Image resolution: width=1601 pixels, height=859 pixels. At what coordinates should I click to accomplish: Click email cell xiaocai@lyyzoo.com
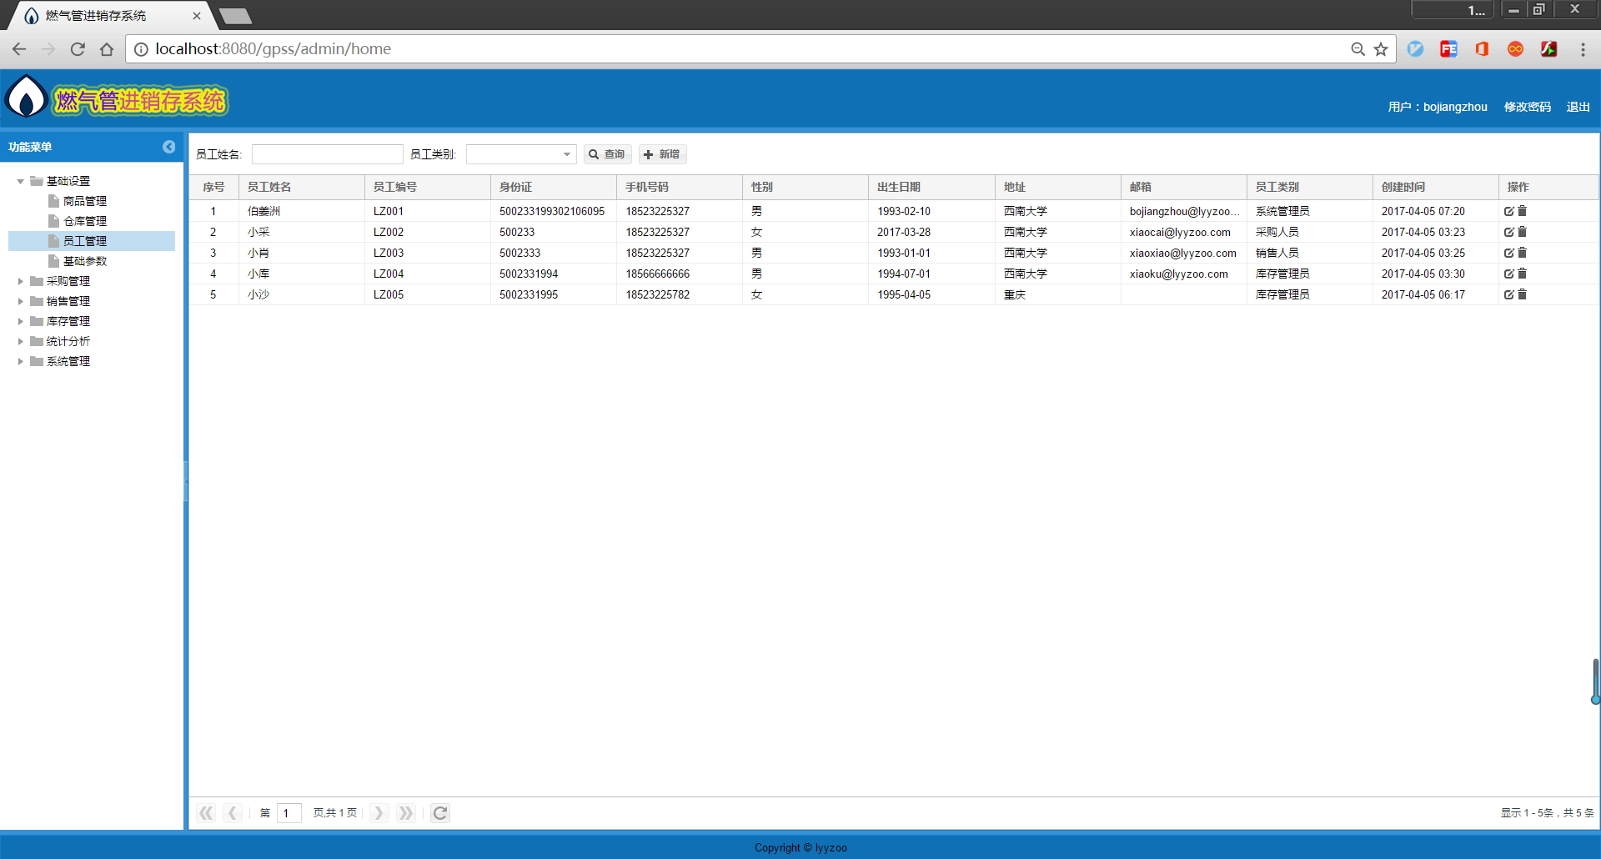(x=1180, y=232)
